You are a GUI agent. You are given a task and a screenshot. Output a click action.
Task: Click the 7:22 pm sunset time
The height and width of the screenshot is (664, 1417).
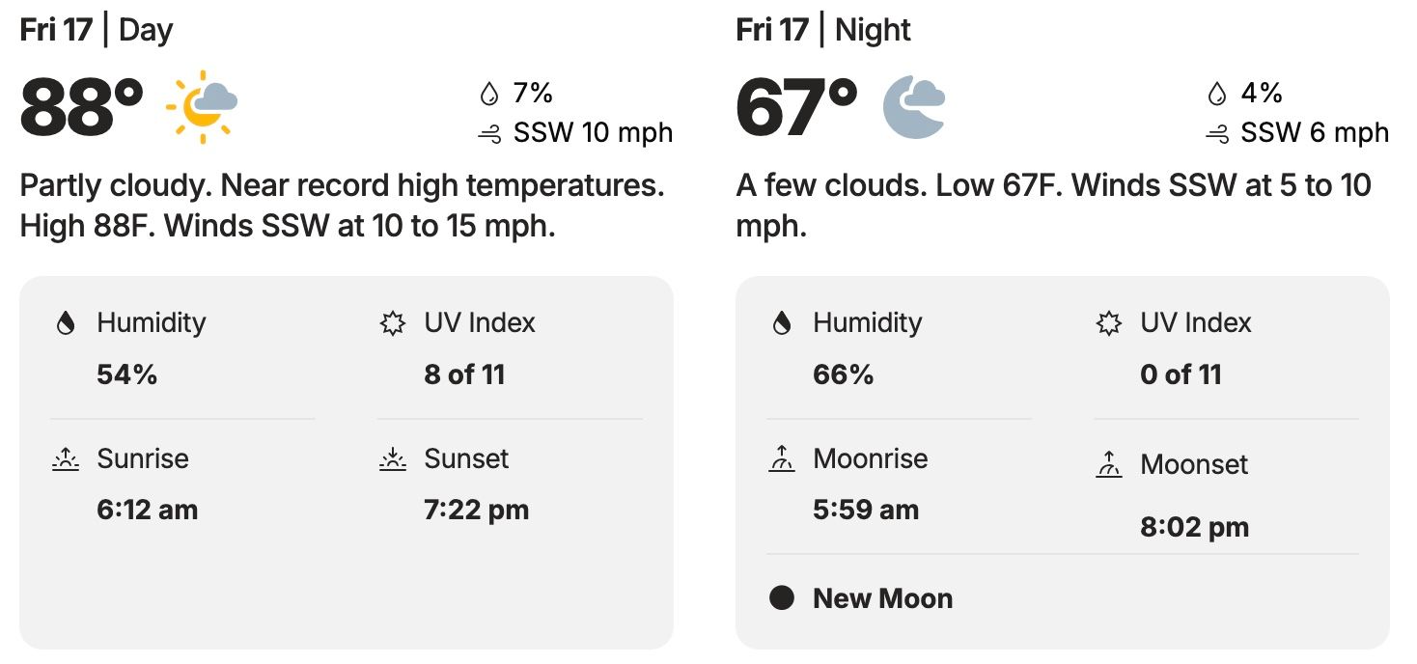477,510
